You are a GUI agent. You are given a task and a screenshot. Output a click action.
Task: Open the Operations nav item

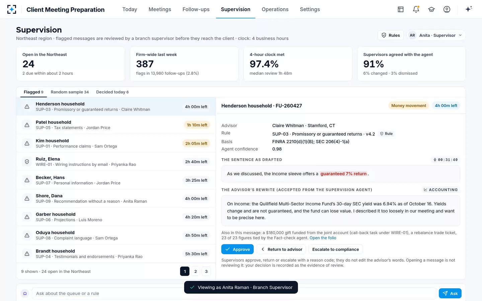click(x=275, y=9)
